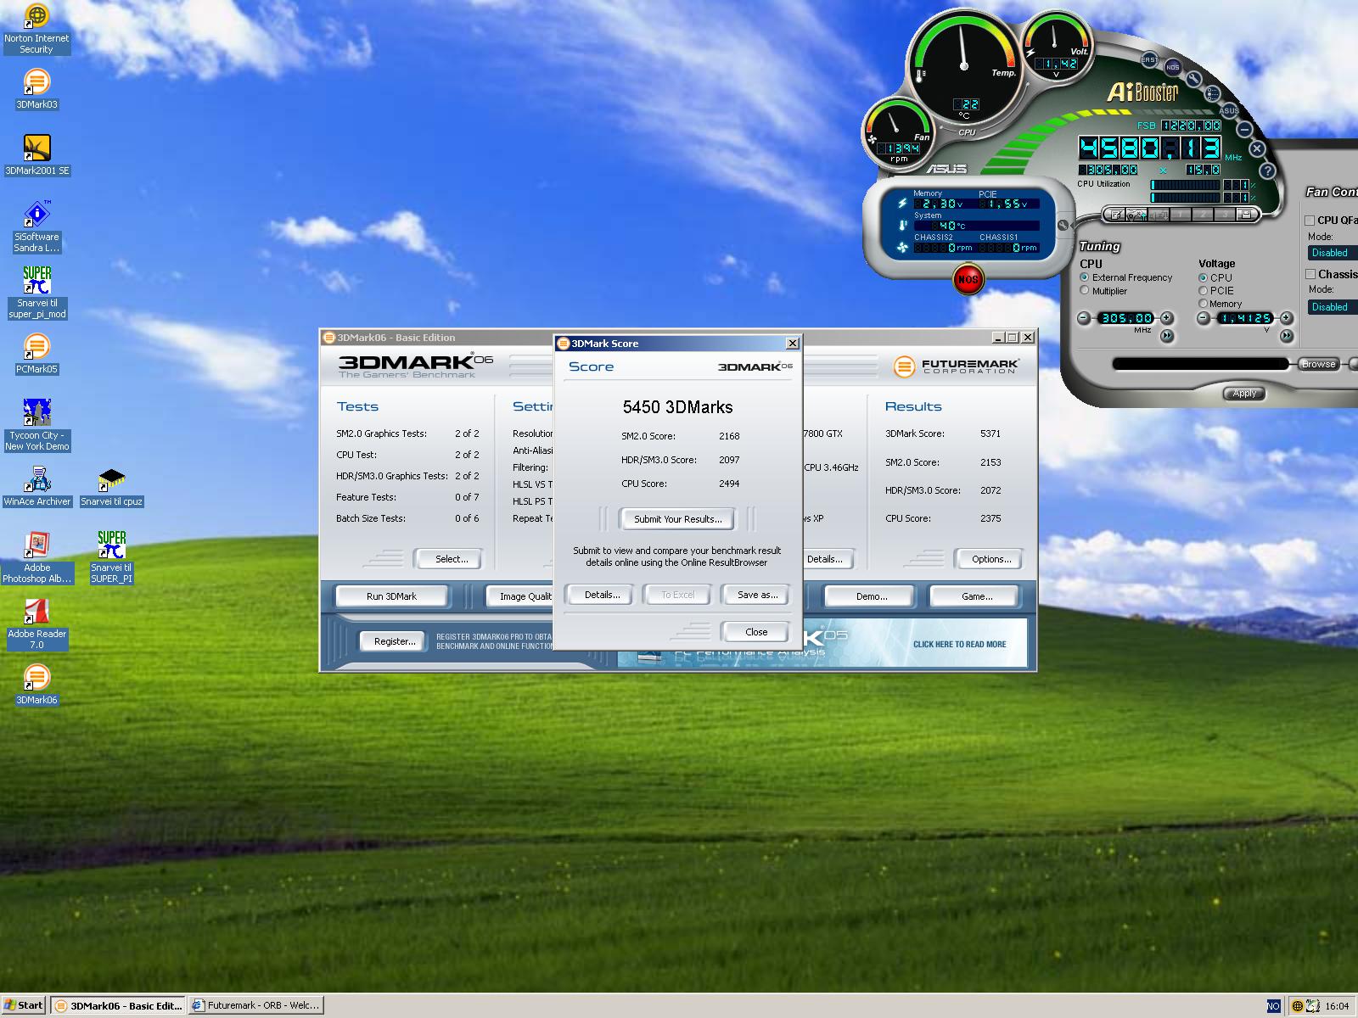
Task: Click the wrench tab beside the monitor panel
Action: coord(1063,225)
